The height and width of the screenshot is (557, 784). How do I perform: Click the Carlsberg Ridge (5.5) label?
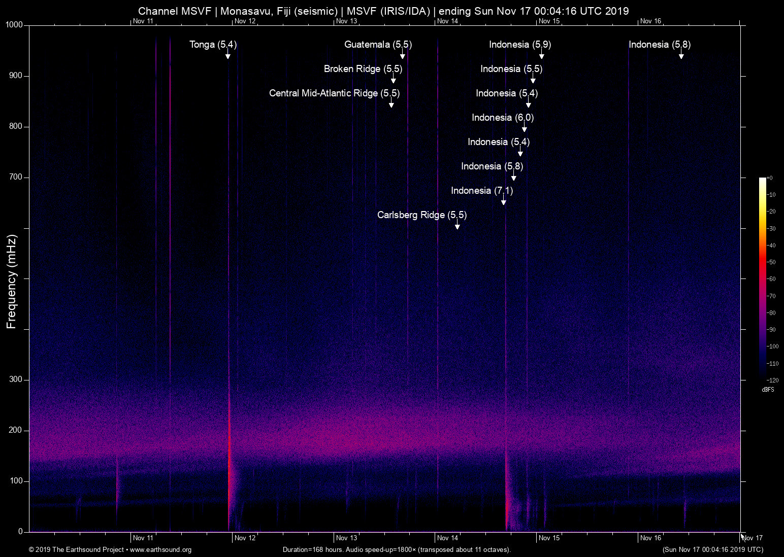click(422, 215)
